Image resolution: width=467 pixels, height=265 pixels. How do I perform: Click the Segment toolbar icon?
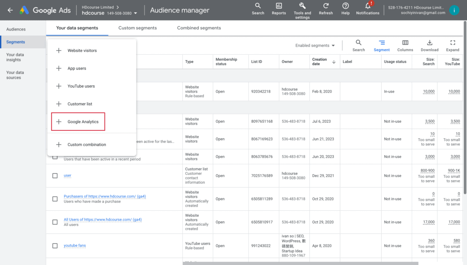point(382,46)
